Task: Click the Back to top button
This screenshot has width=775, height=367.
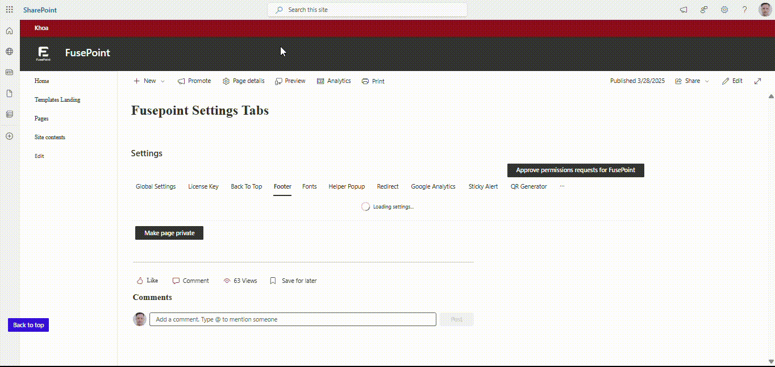Action: point(28,325)
